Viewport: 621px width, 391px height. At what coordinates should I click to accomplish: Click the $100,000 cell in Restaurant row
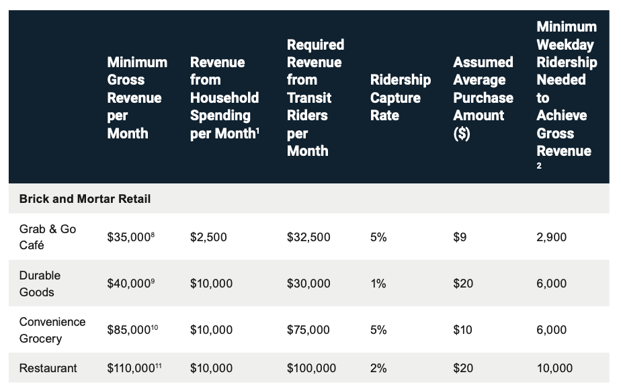pyautogui.click(x=311, y=368)
